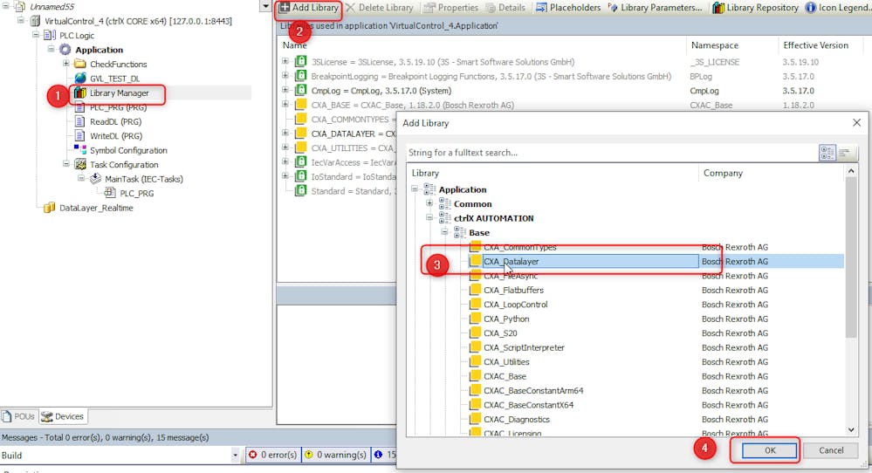The image size is (872, 473).
Task: Open Library Manager in device tree
Action: point(119,93)
